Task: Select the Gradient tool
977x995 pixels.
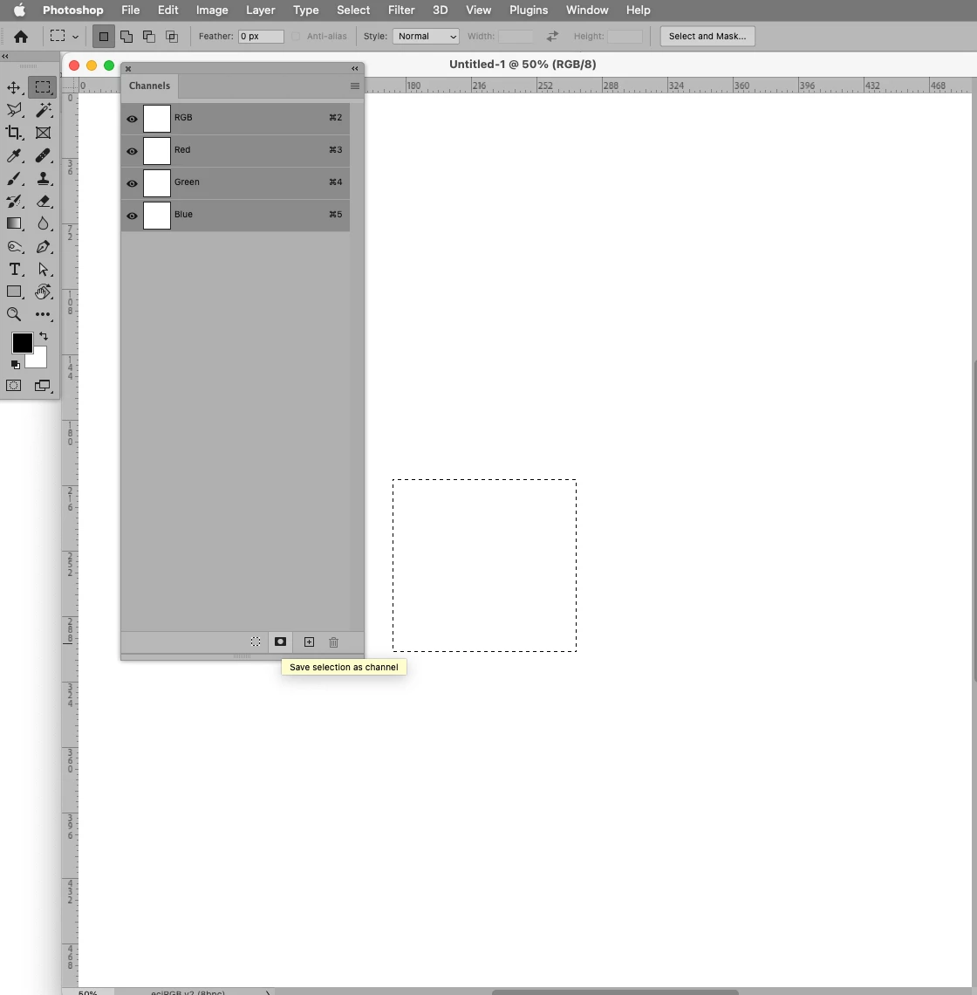Action: [14, 223]
